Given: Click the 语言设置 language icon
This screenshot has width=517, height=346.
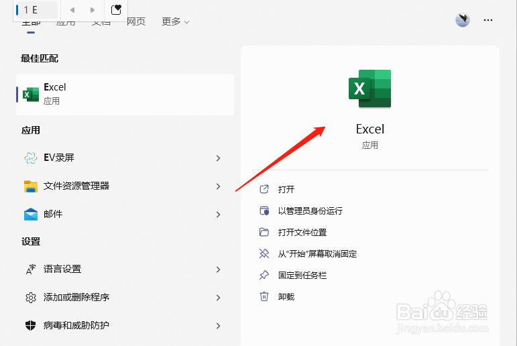Looking at the screenshot, I should point(31,270).
